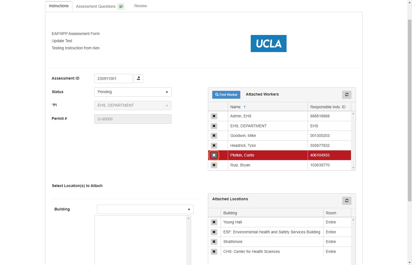Open the Status dropdown

[x=133, y=92]
